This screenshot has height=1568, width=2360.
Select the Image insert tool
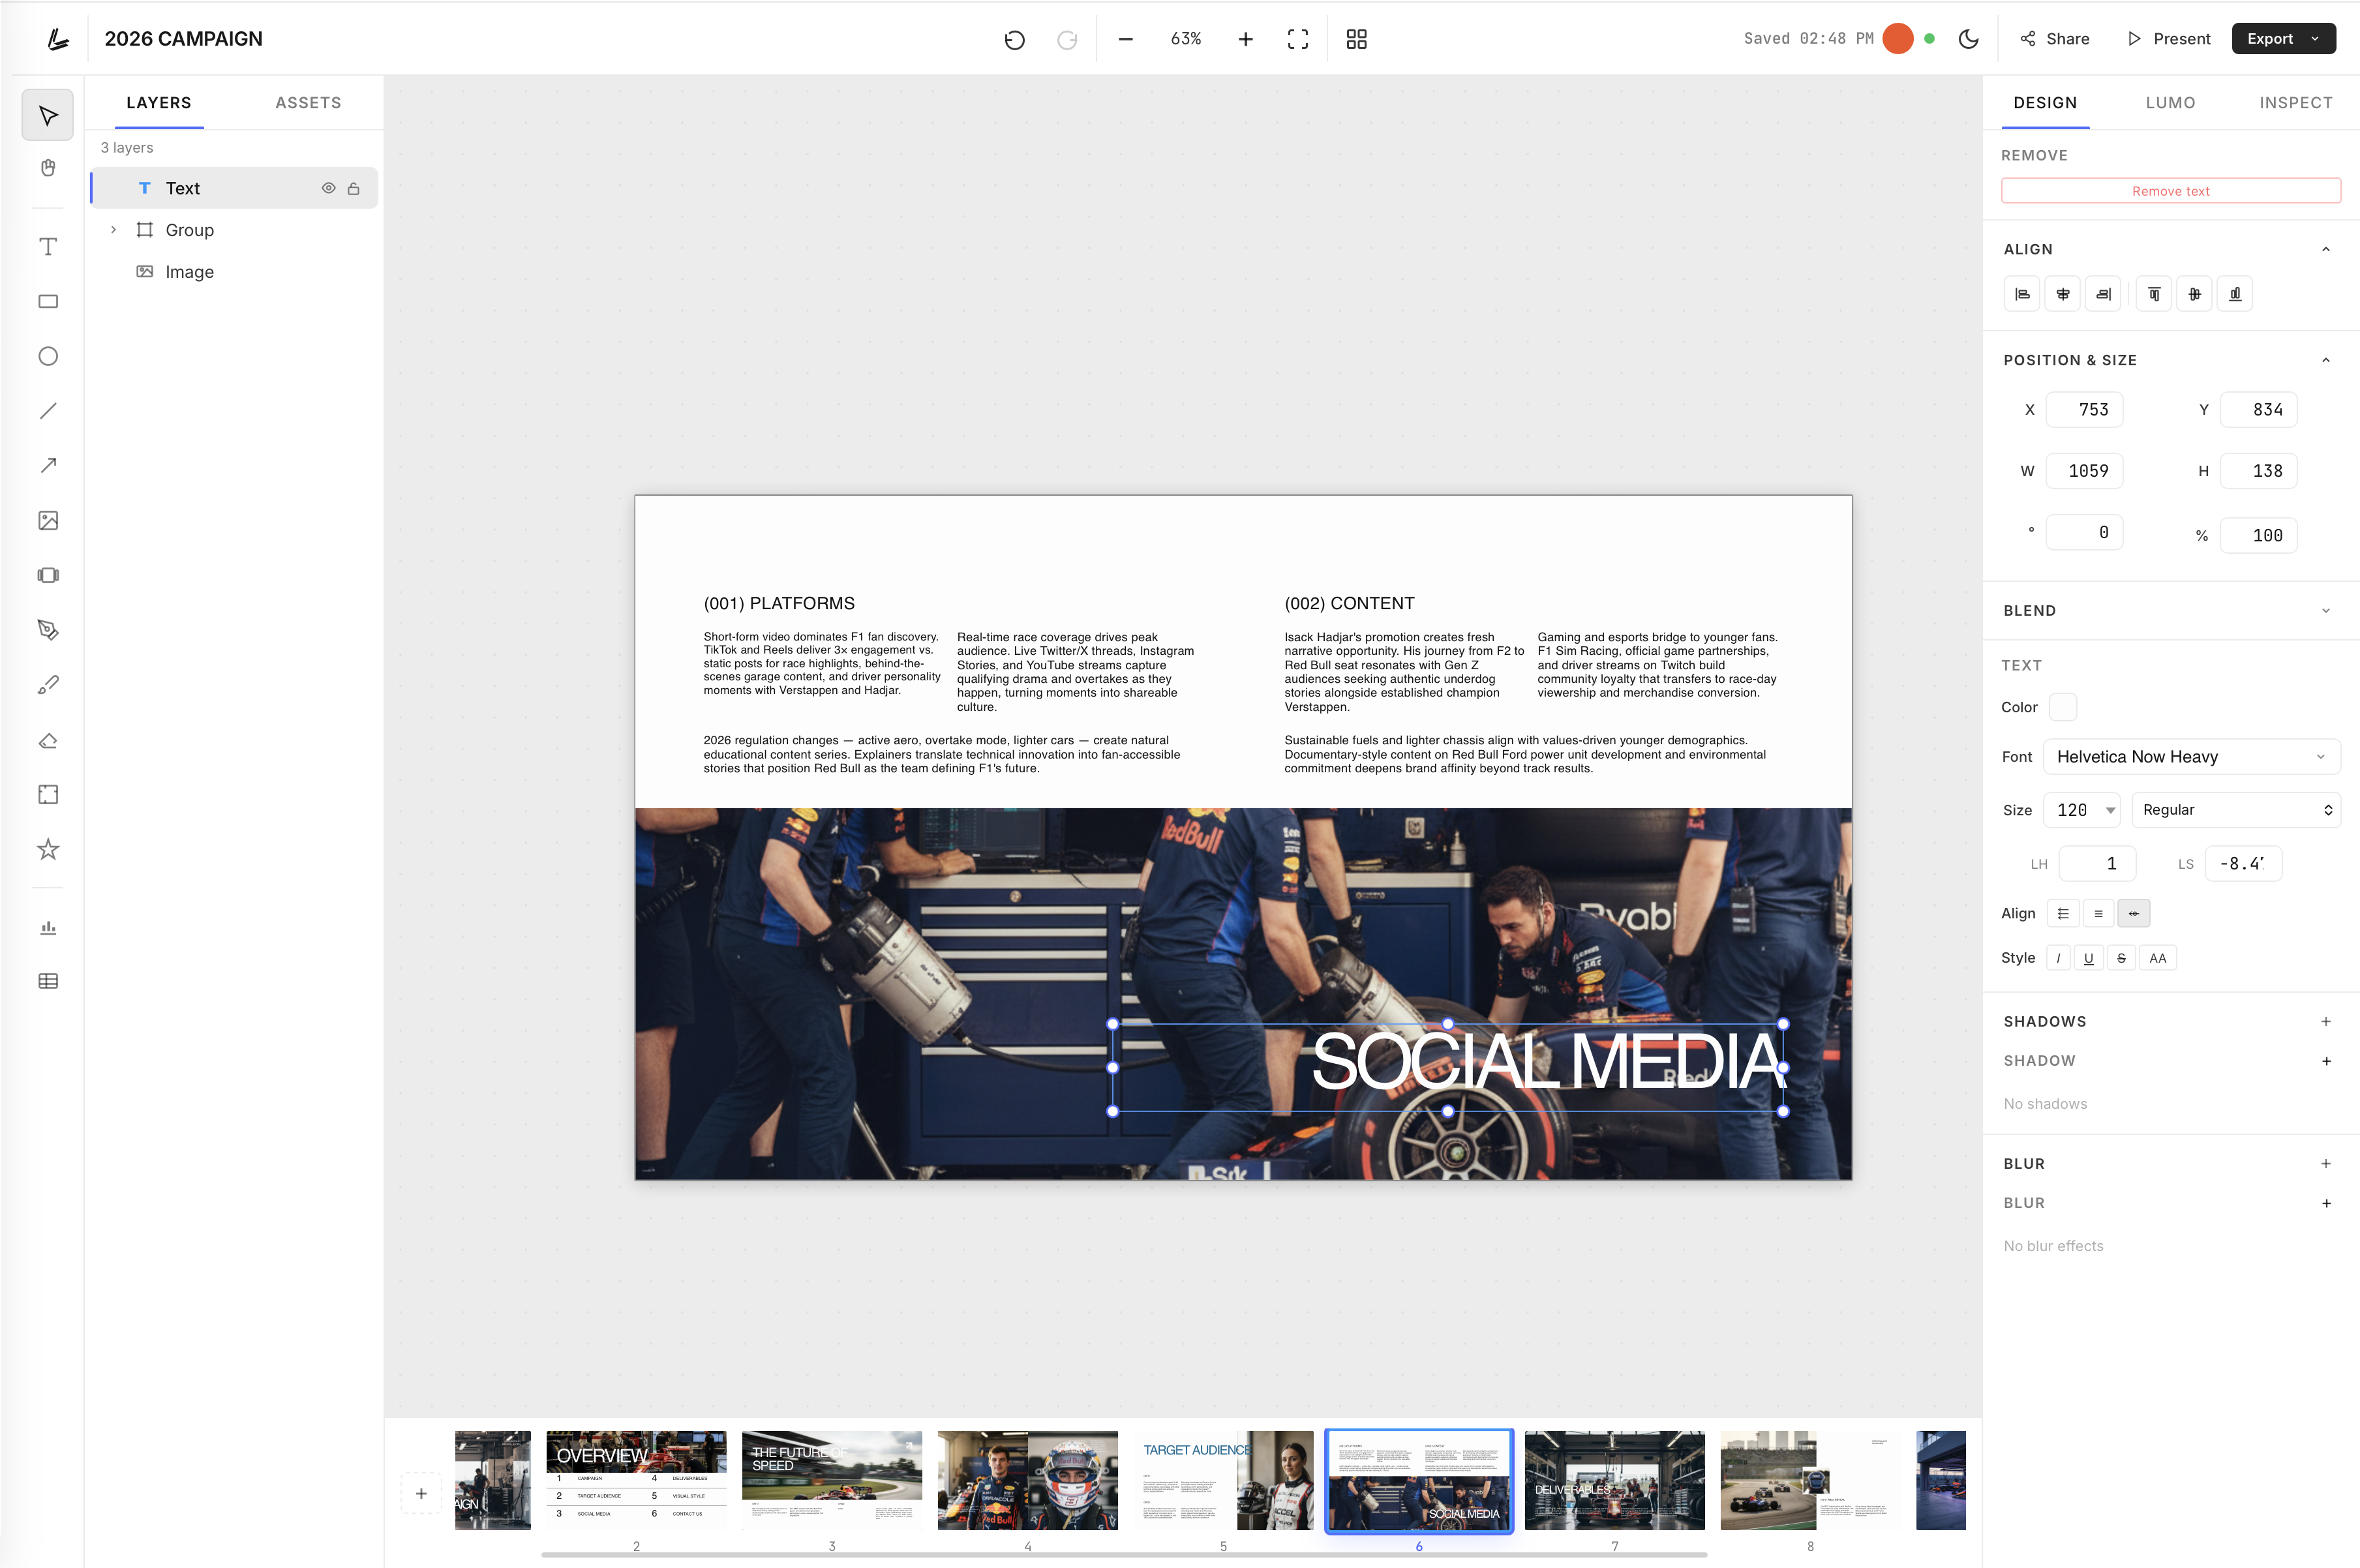[x=48, y=521]
